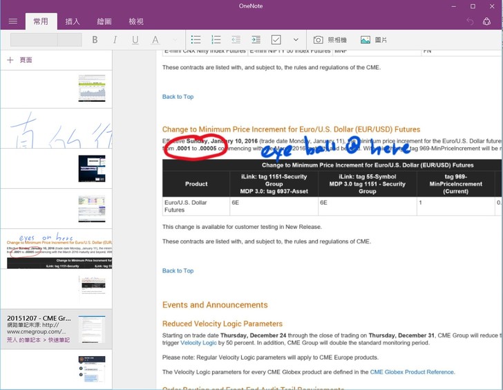Click the CME Globex Product Reference link
Image resolution: width=503 pixels, height=390 pixels.
click(412, 372)
